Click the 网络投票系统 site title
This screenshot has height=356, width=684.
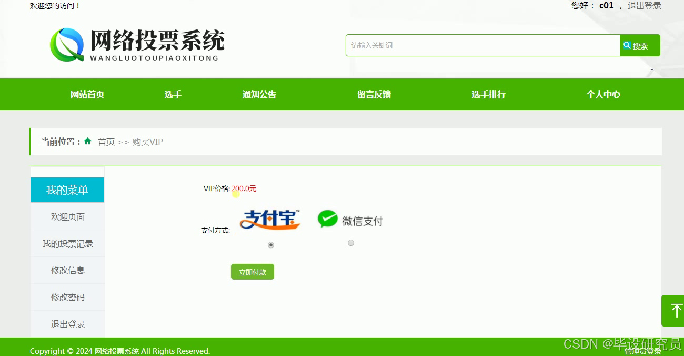coord(157,39)
